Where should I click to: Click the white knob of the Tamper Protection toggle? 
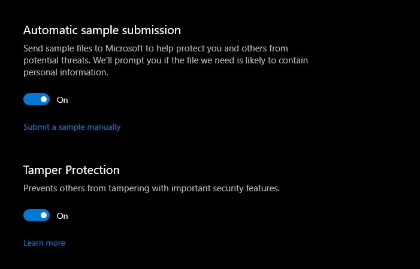point(43,215)
